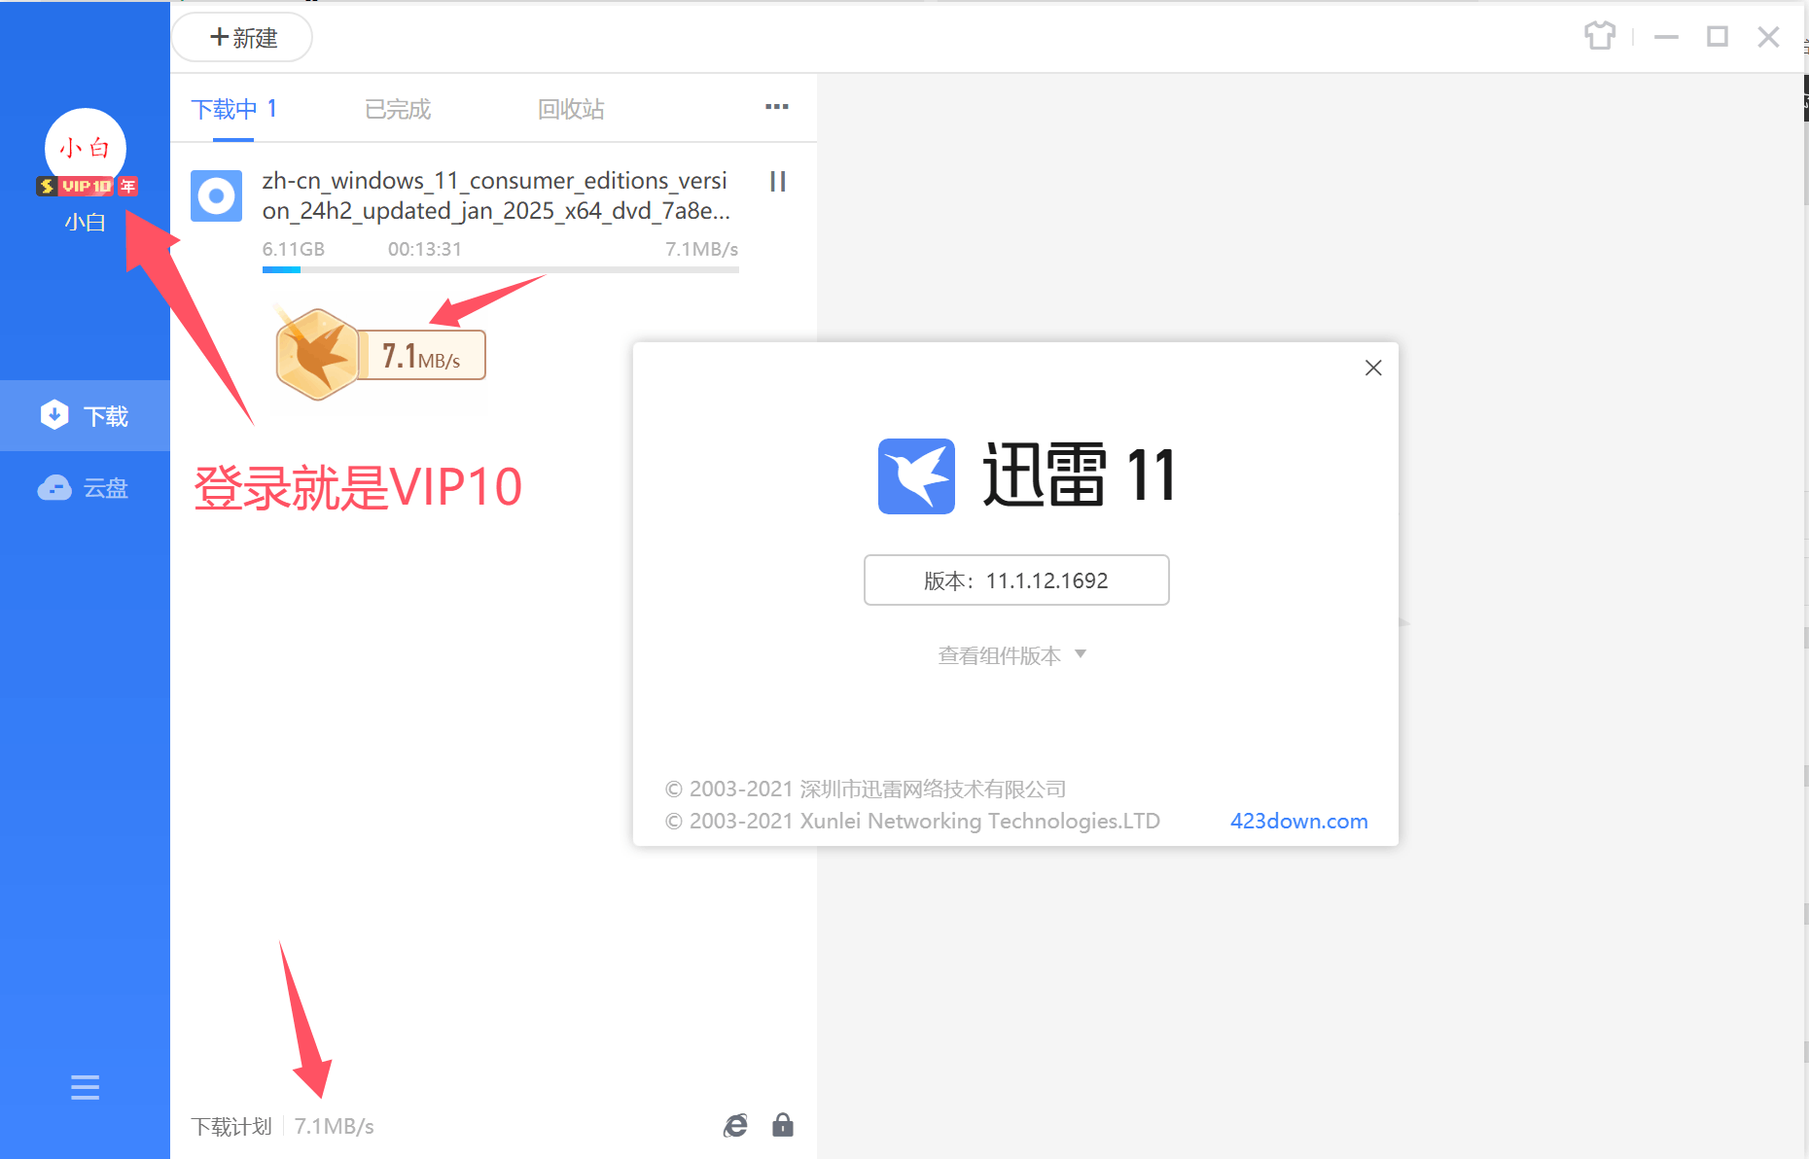Image resolution: width=1809 pixels, height=1159 pixels.
Task: Click the copyright 深圳市迅雷网络技术有限公司 text
Action: 933,790
